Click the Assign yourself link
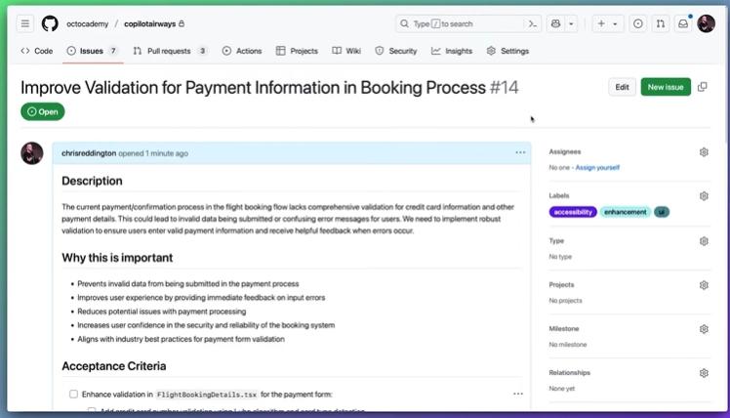The height and width of the screenshot is (418, 730). tap(597, 167)
